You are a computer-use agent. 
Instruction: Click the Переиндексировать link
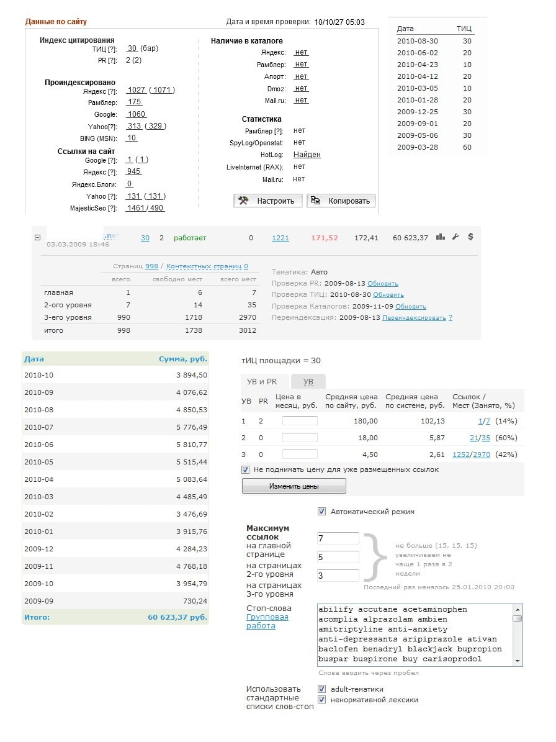tap(414, 318)
